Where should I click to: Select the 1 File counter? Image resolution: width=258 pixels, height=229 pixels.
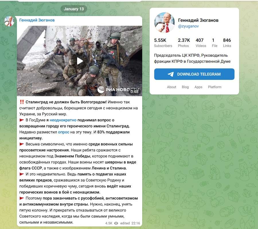pos(214,43)
